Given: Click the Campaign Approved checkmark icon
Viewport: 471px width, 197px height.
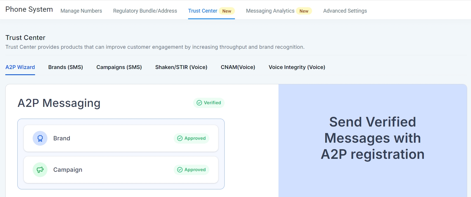Looking at the screenshot, I should tap(180, 170).
